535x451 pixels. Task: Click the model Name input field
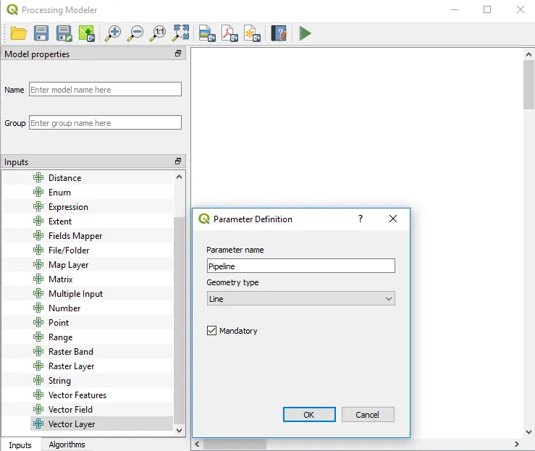105,90
